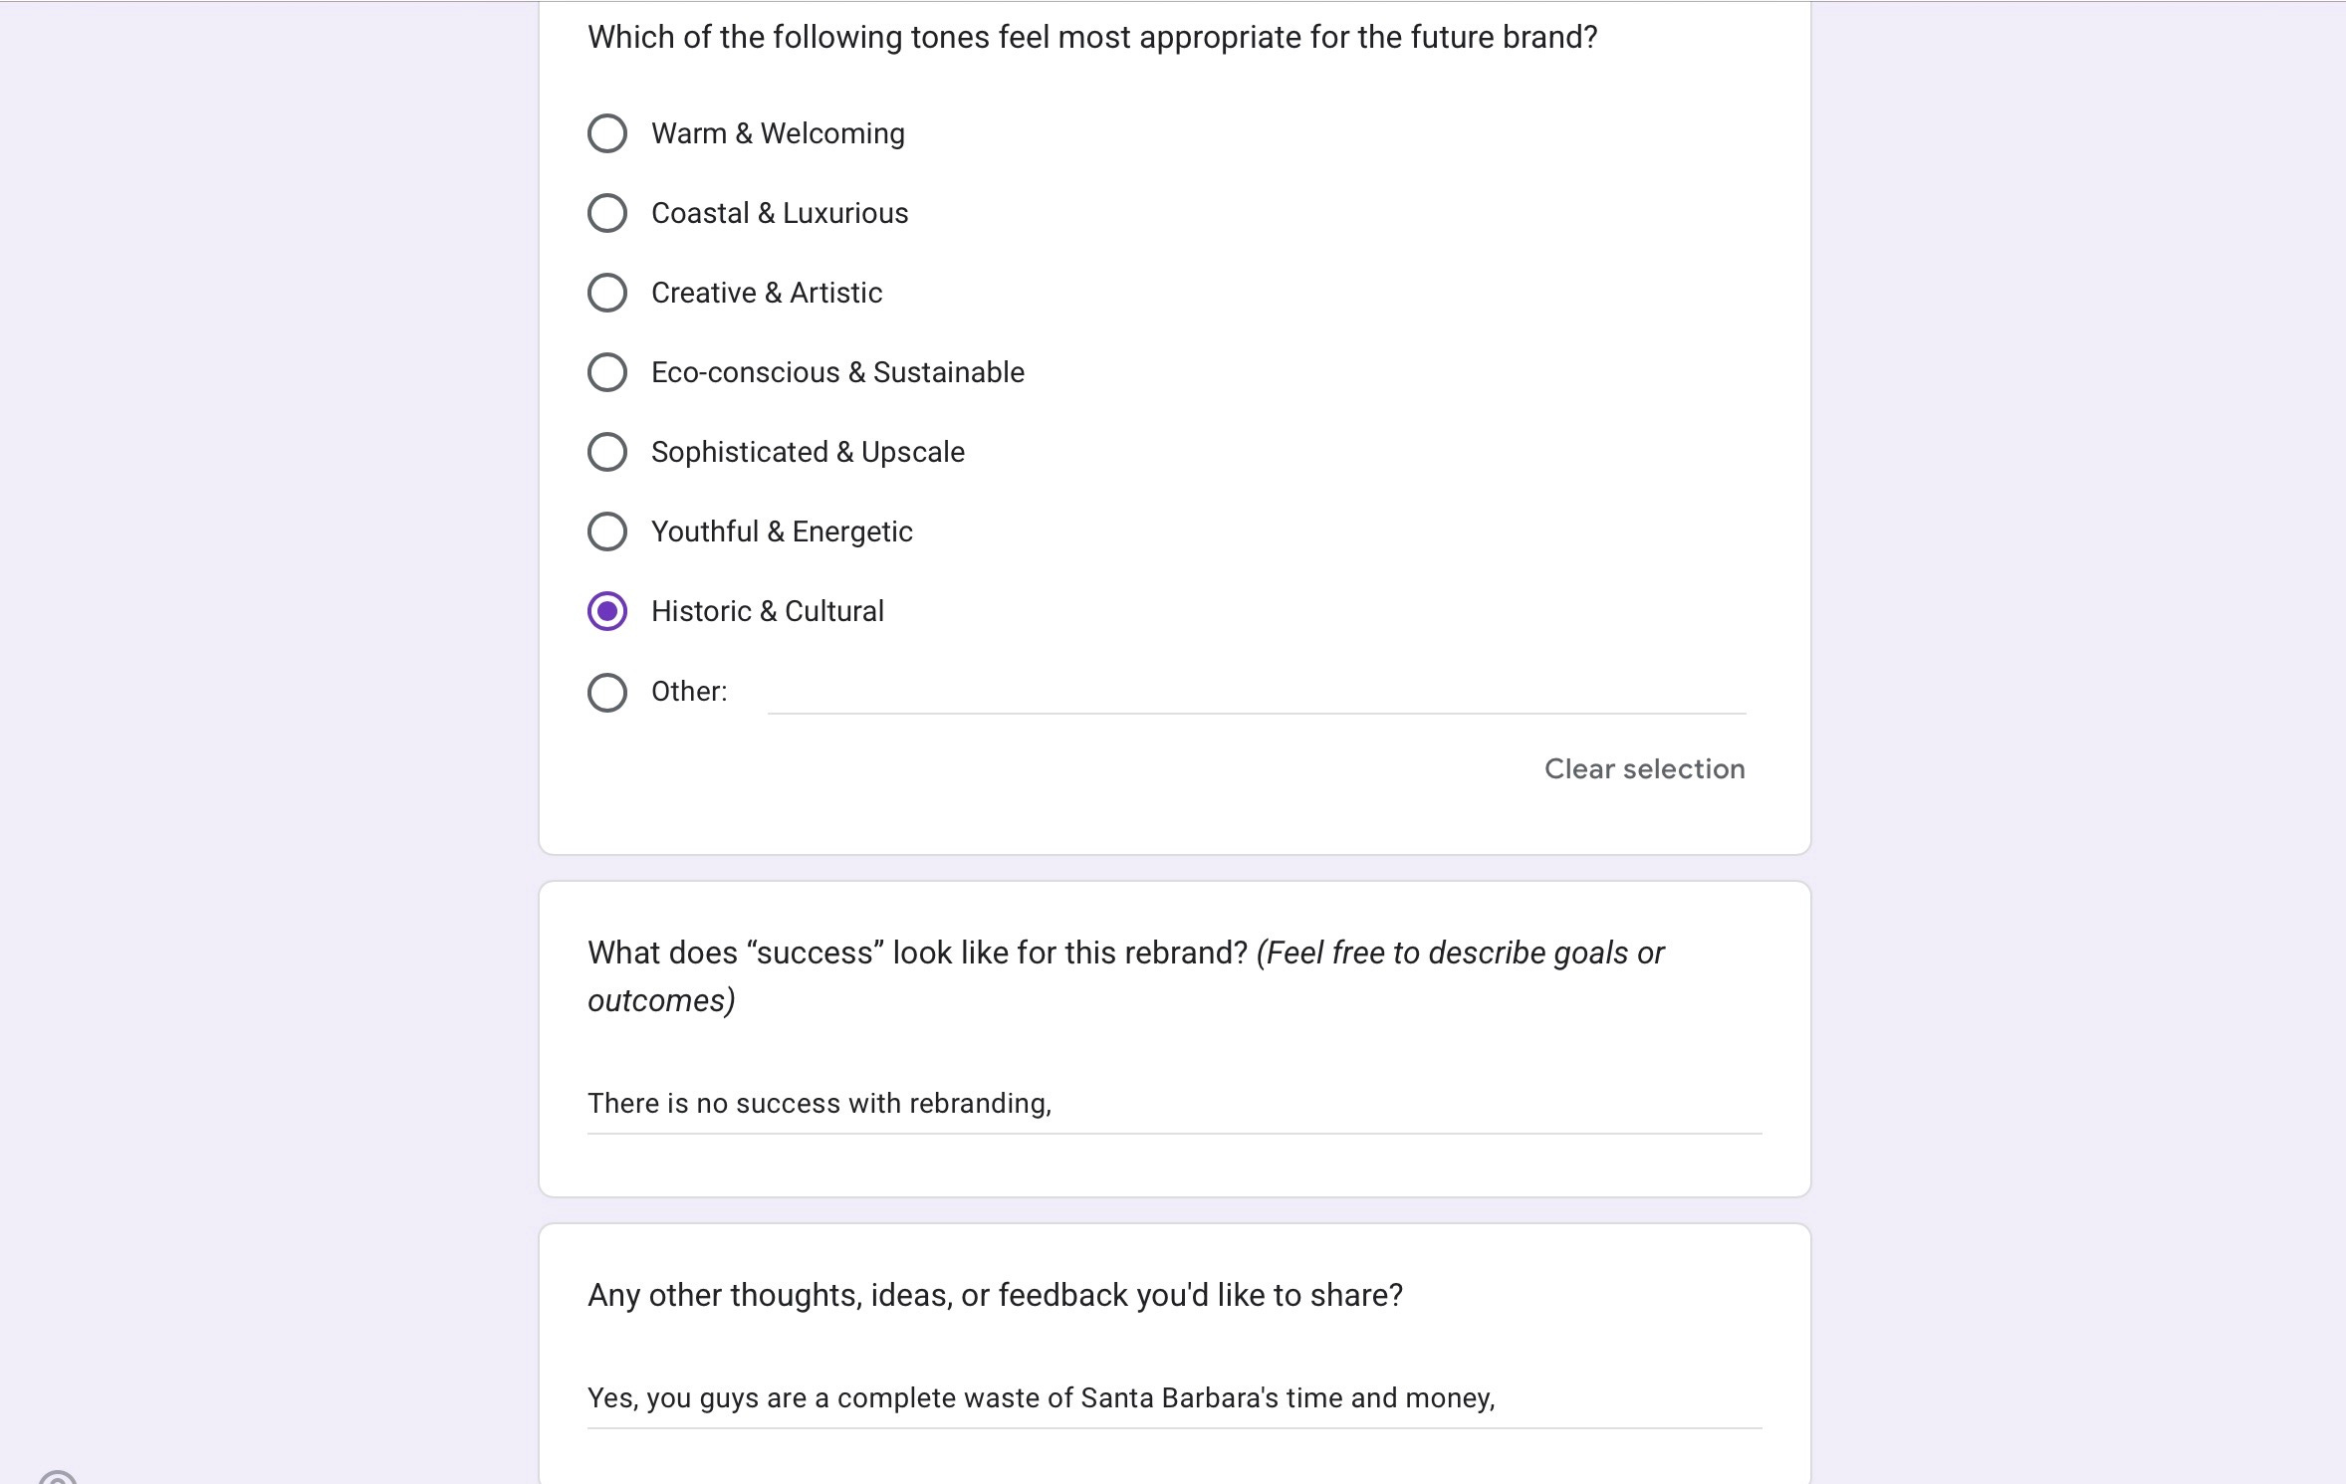2346x1484 pixels.
Task: Select the Warm & Welcoming radio button
Action: [x=607, y=133]
